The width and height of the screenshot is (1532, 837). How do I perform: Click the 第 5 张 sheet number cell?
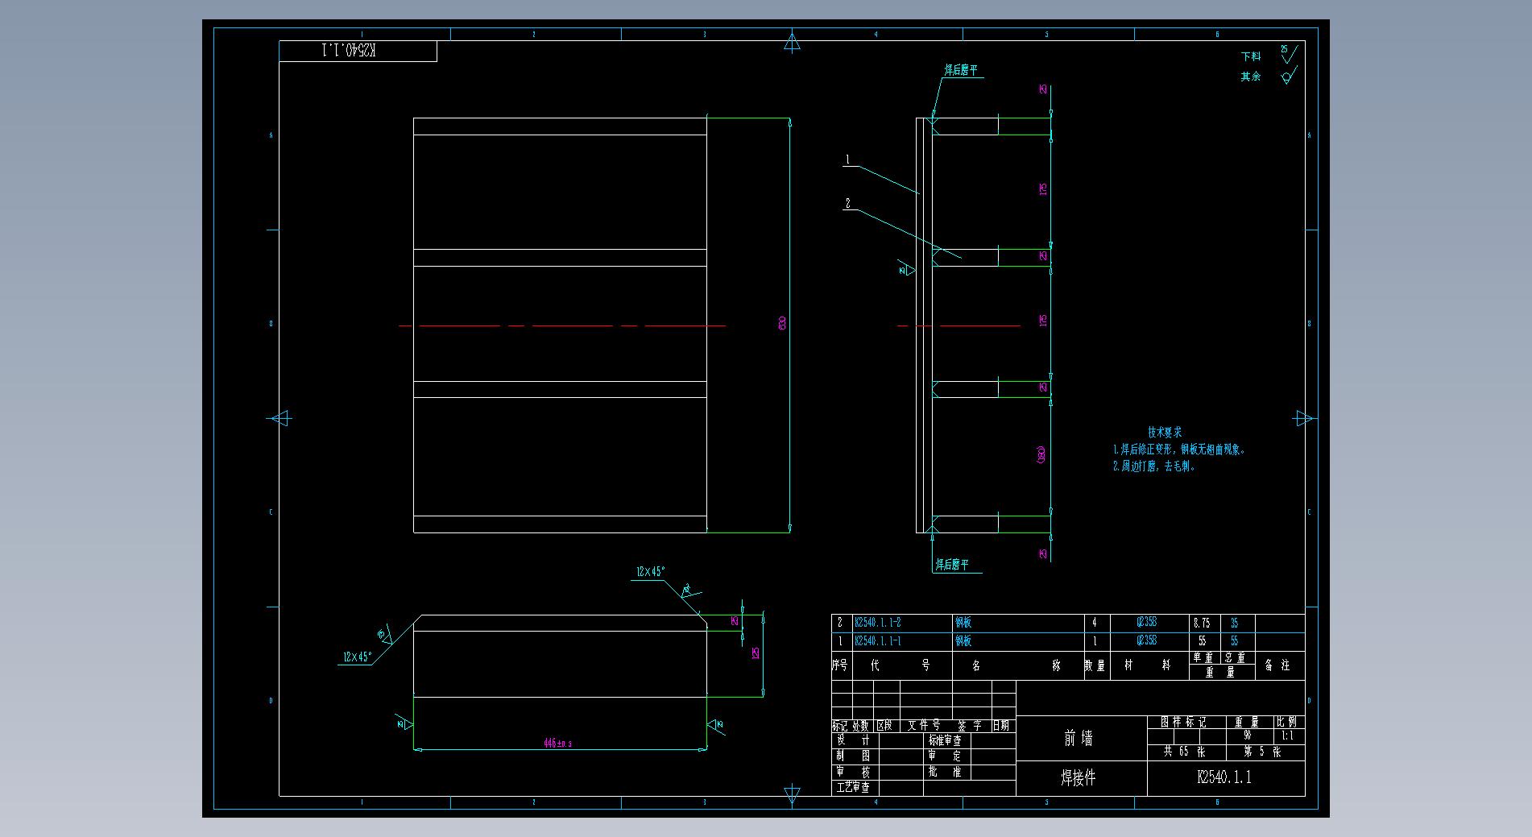click(x=1262, y=752)
